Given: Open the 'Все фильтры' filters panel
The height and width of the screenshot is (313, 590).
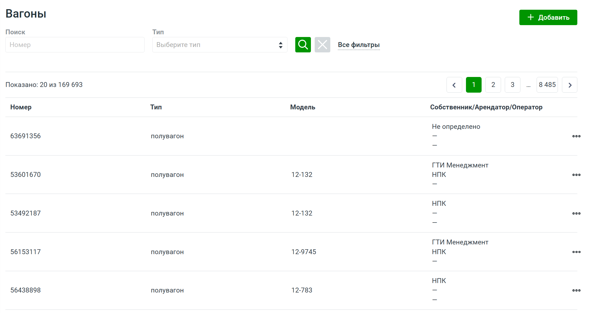Looking at the screenshot, I should [x=359, y=45].
